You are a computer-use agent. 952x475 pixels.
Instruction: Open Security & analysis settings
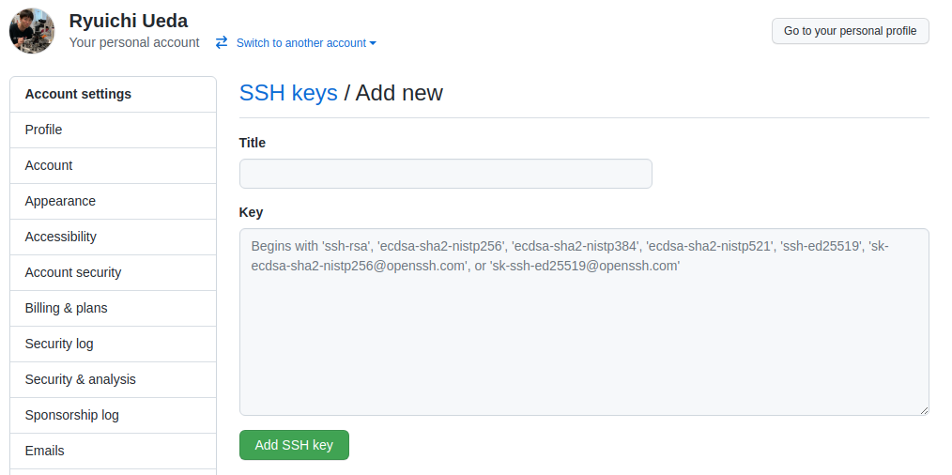click(81, 379)
